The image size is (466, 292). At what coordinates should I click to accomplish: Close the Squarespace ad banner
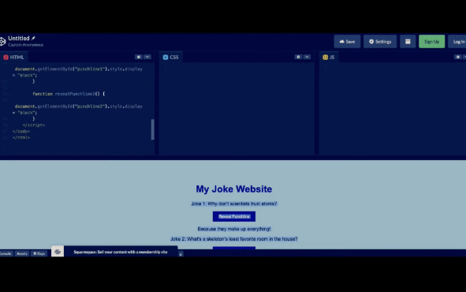point(181,255)
